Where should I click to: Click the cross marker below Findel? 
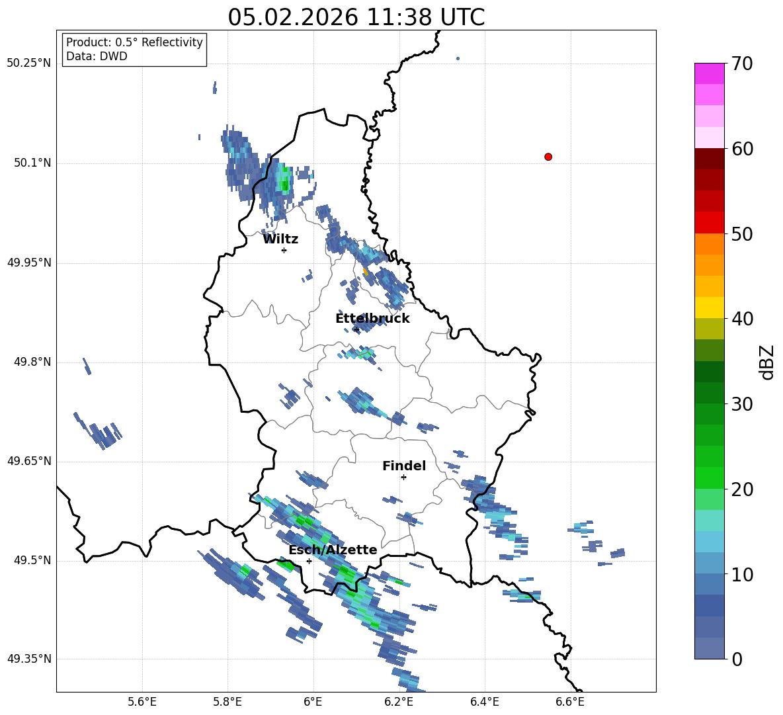pos(403,478)
